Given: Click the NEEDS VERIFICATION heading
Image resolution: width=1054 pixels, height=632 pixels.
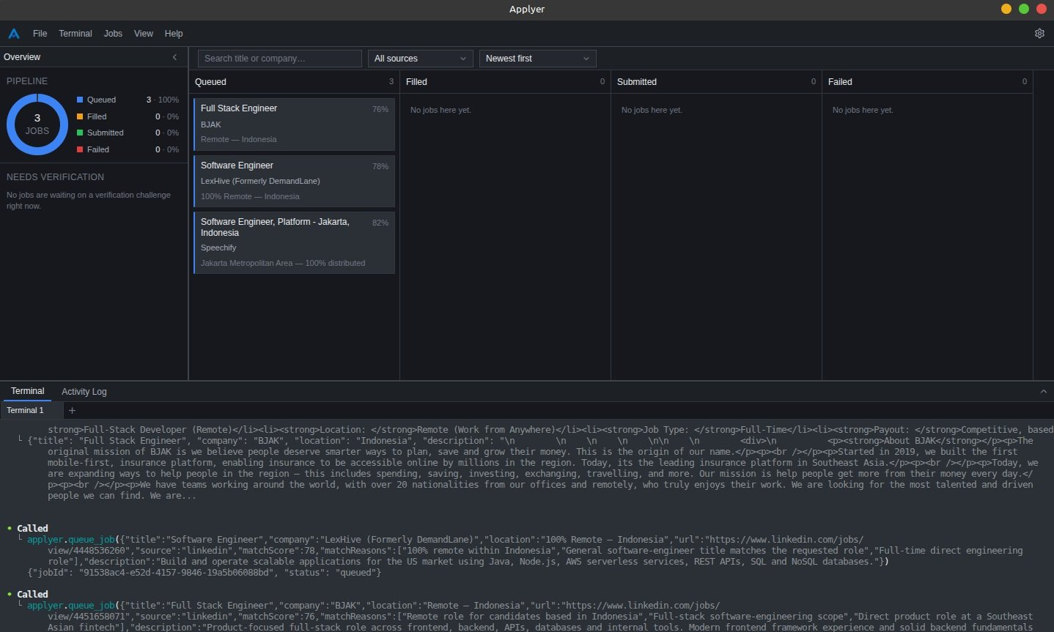Looking at the screenshot, I should 55,177.
